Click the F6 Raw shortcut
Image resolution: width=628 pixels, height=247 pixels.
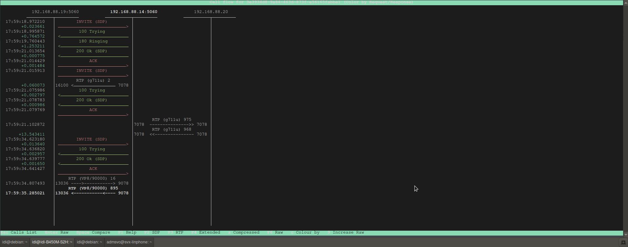click(275, 233)
